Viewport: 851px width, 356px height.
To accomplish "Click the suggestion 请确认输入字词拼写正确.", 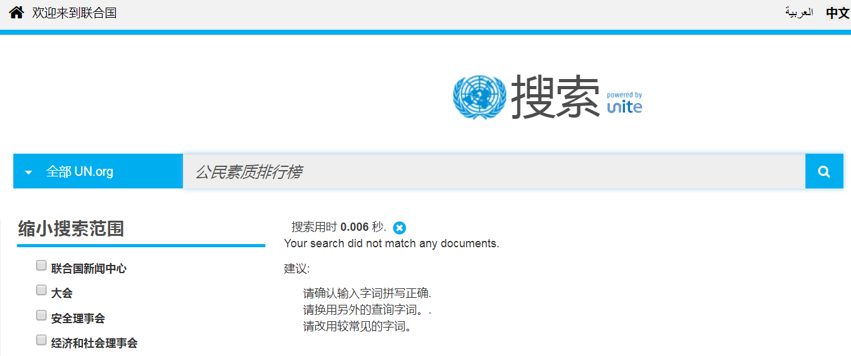I will pos(367,293).
